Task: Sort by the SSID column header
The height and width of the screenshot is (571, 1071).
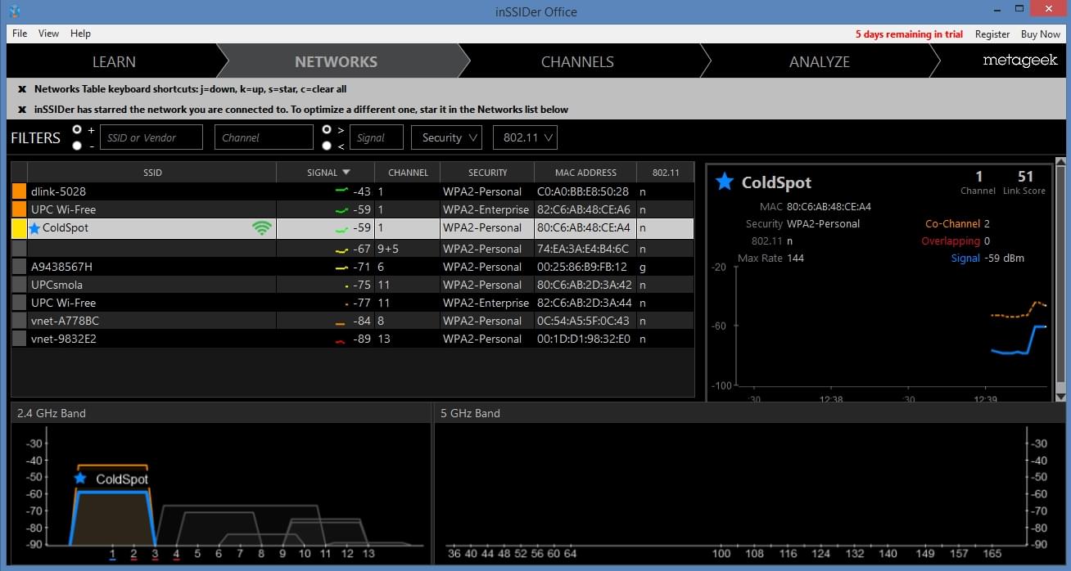Action: point(152,173)
